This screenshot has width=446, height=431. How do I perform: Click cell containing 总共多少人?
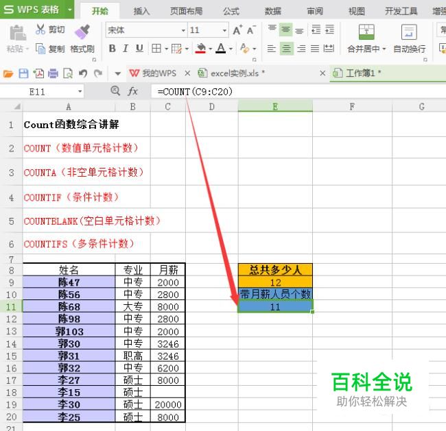click(275, 269)
